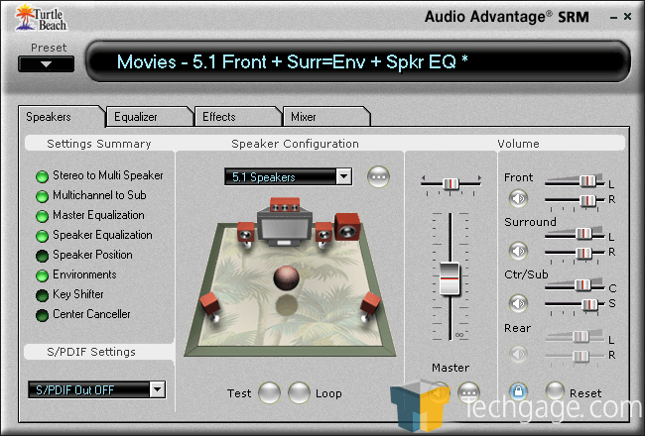Enable Center Canceller indicator
645x436 pixels.
pos(42,315)
